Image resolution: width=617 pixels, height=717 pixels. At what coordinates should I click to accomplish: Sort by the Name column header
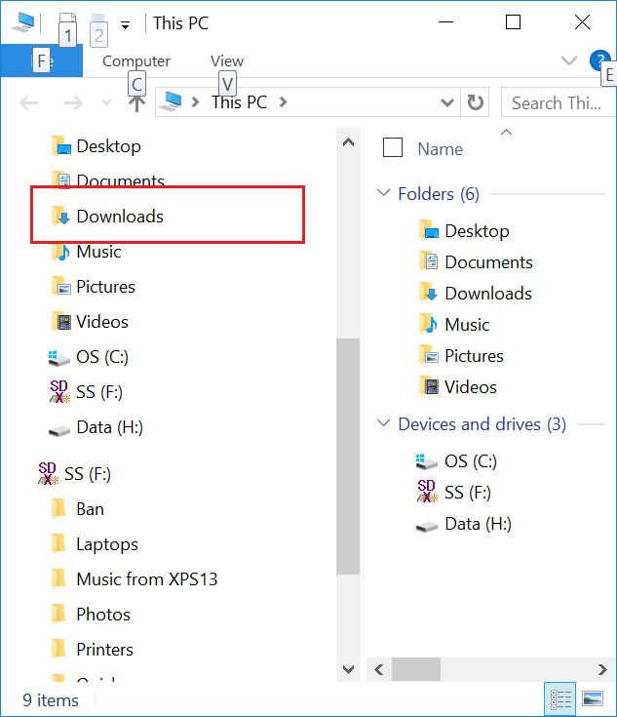pos(441,149)
